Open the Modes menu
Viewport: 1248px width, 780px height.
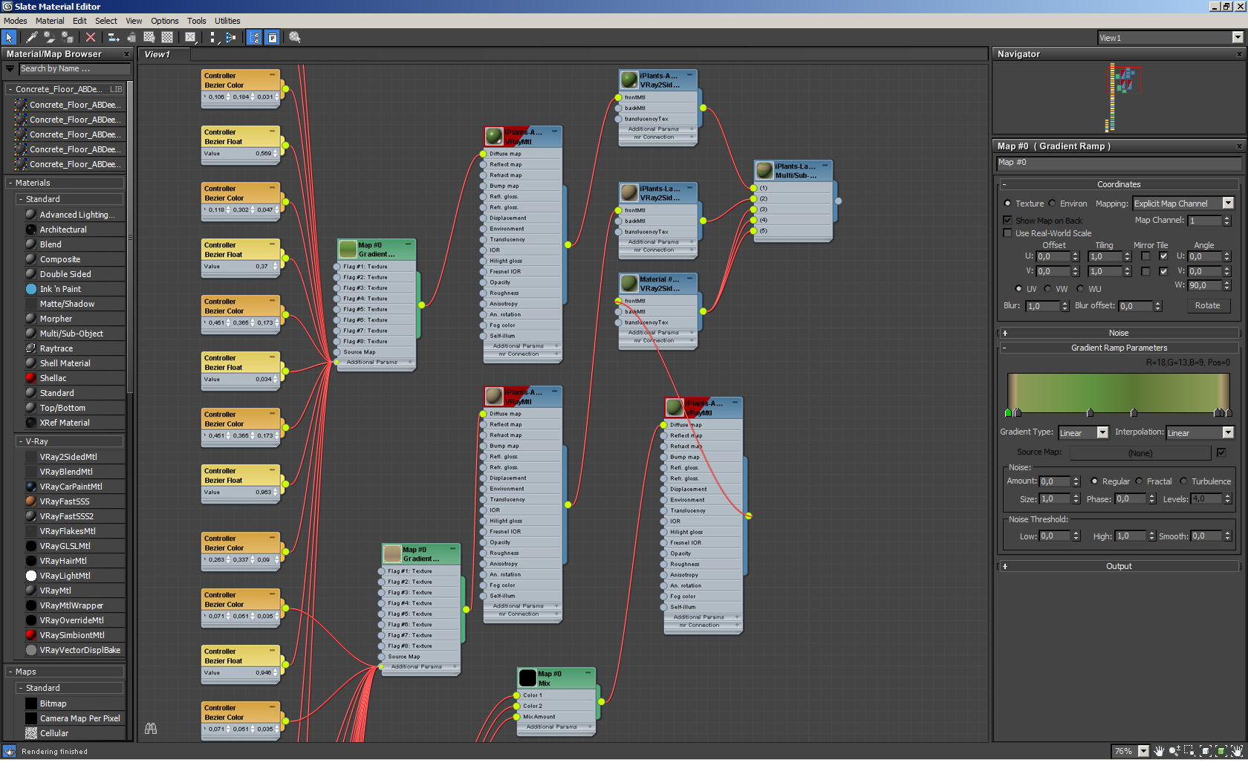point(16,21)
